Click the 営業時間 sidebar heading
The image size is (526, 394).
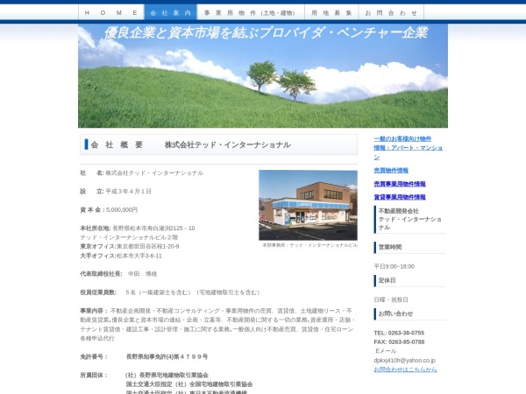(390, 247)
